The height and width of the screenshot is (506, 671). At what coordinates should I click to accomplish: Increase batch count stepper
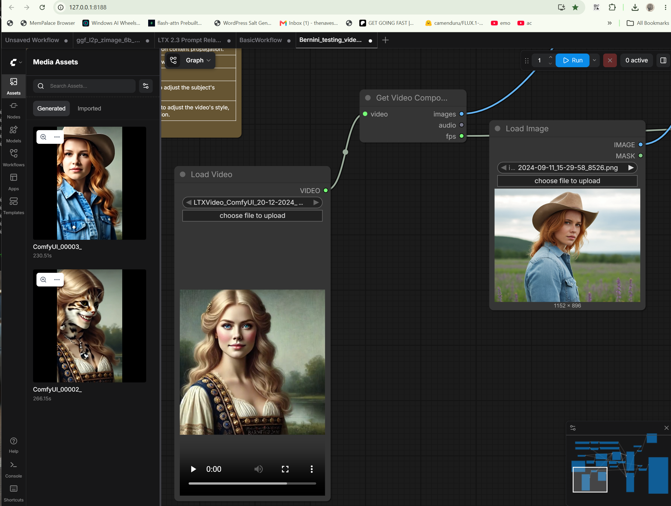click(x=550, y=57)
